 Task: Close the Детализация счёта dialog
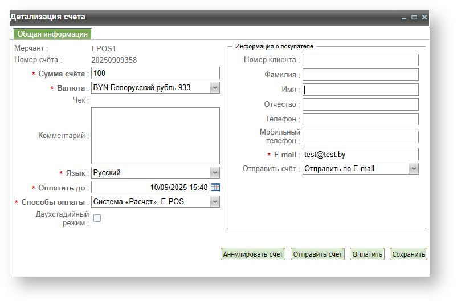click(424, 18)
